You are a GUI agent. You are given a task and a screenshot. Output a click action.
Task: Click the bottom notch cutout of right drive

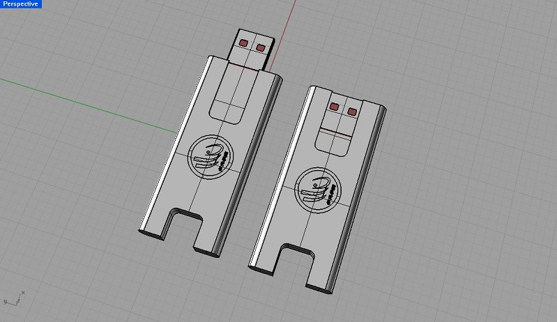(294, 259)
